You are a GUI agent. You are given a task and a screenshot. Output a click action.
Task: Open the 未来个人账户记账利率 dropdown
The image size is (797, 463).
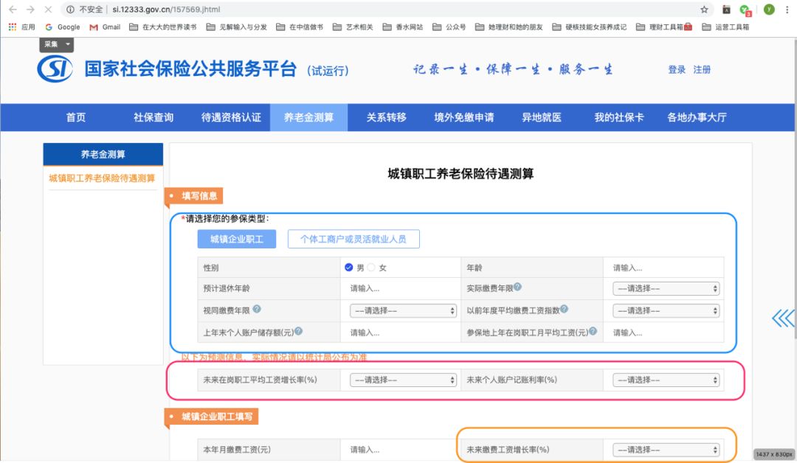pos(666,380)
